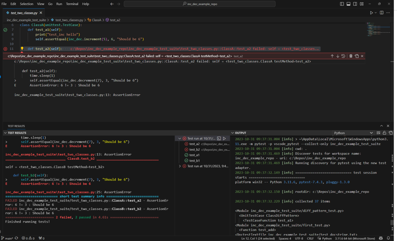This screenshot has width=397, height=241.
Task: Click the main branch in status bar
Action: [7, 238]
